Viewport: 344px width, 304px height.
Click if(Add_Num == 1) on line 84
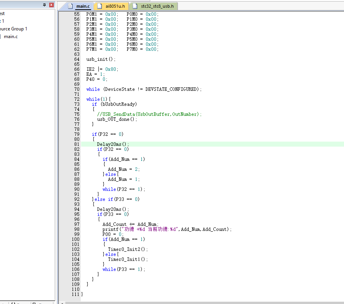[x=124, y=159]
